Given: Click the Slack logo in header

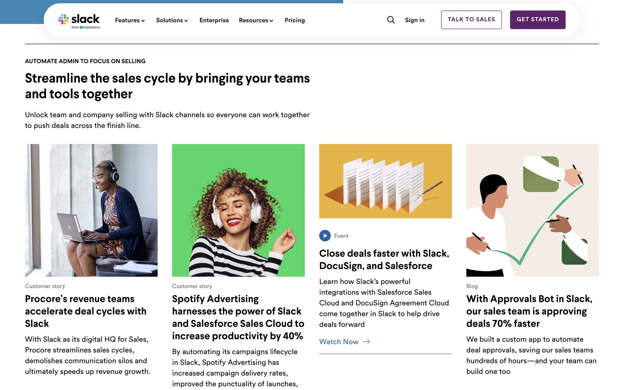Looking at the screenshot, I should click(79, 20).
